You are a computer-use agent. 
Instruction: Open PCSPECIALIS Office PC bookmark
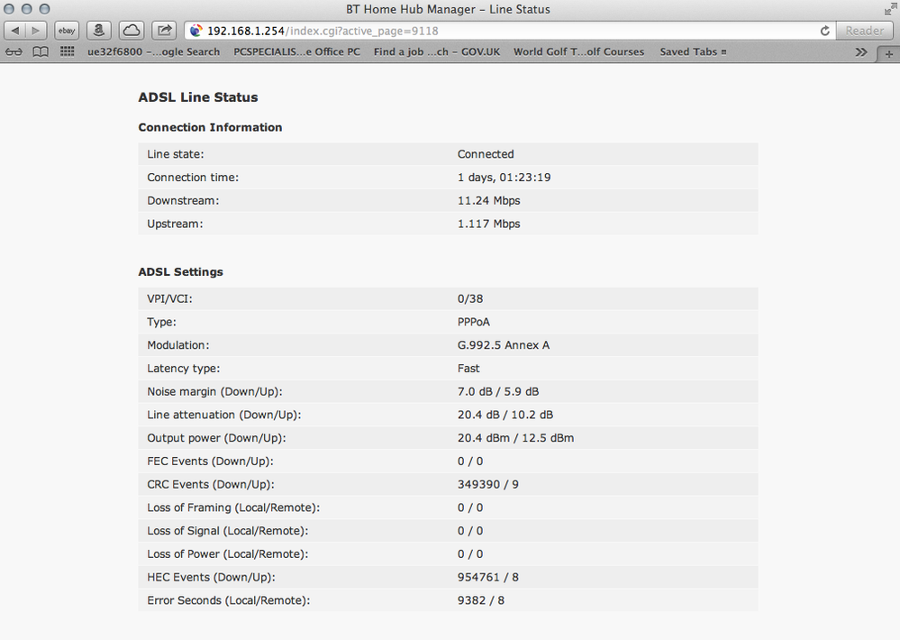[296, 51]
